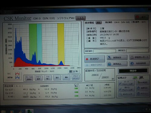Click the blue 測定値 legend swatch
This screenshot has height=113, width=151.
[18, 78]
